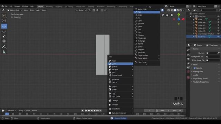The image size is (221, 124).
Task: Hide the main bridge structure object
Action: (x=218, y=34)
